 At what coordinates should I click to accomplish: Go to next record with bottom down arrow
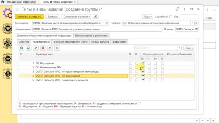(x=208, y=121)
